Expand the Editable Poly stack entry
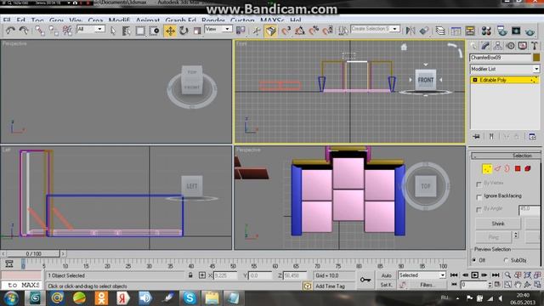Image resolution: width=544 pixels, height=306 pixels. click(x=475, y=80)
